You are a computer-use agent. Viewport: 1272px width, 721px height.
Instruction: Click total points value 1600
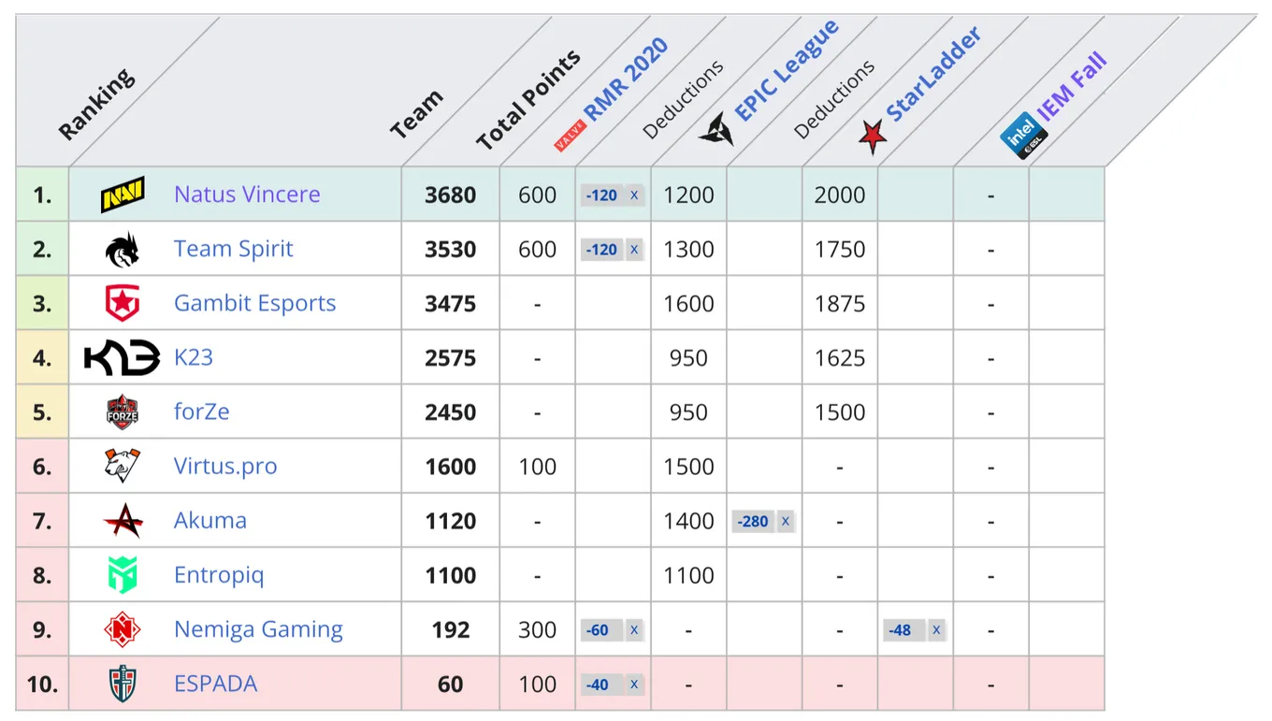coord(451,466)
